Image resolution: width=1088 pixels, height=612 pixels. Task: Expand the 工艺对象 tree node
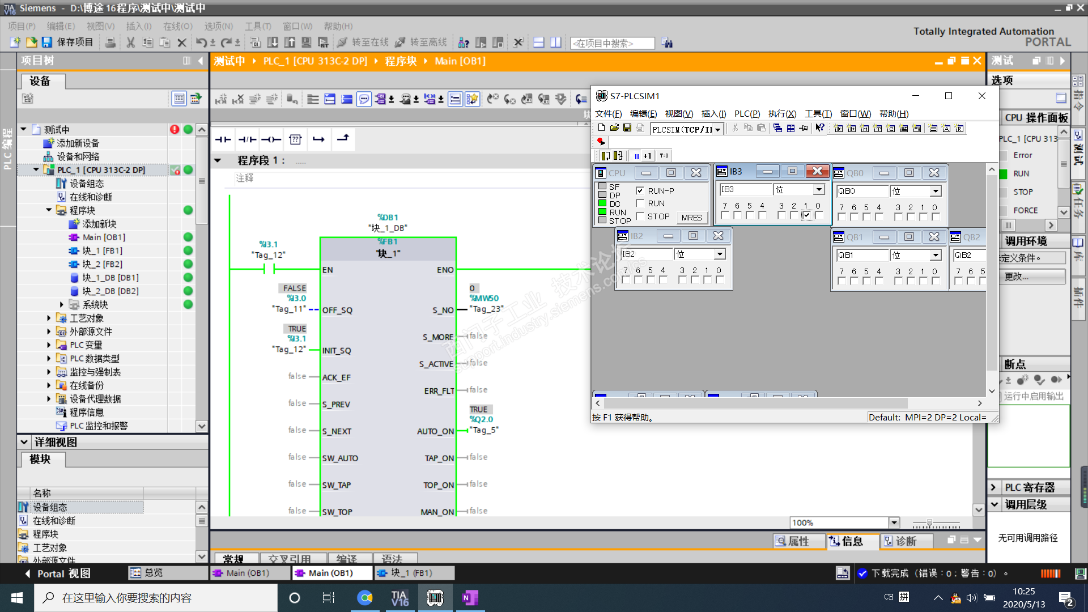pos(49,318)
